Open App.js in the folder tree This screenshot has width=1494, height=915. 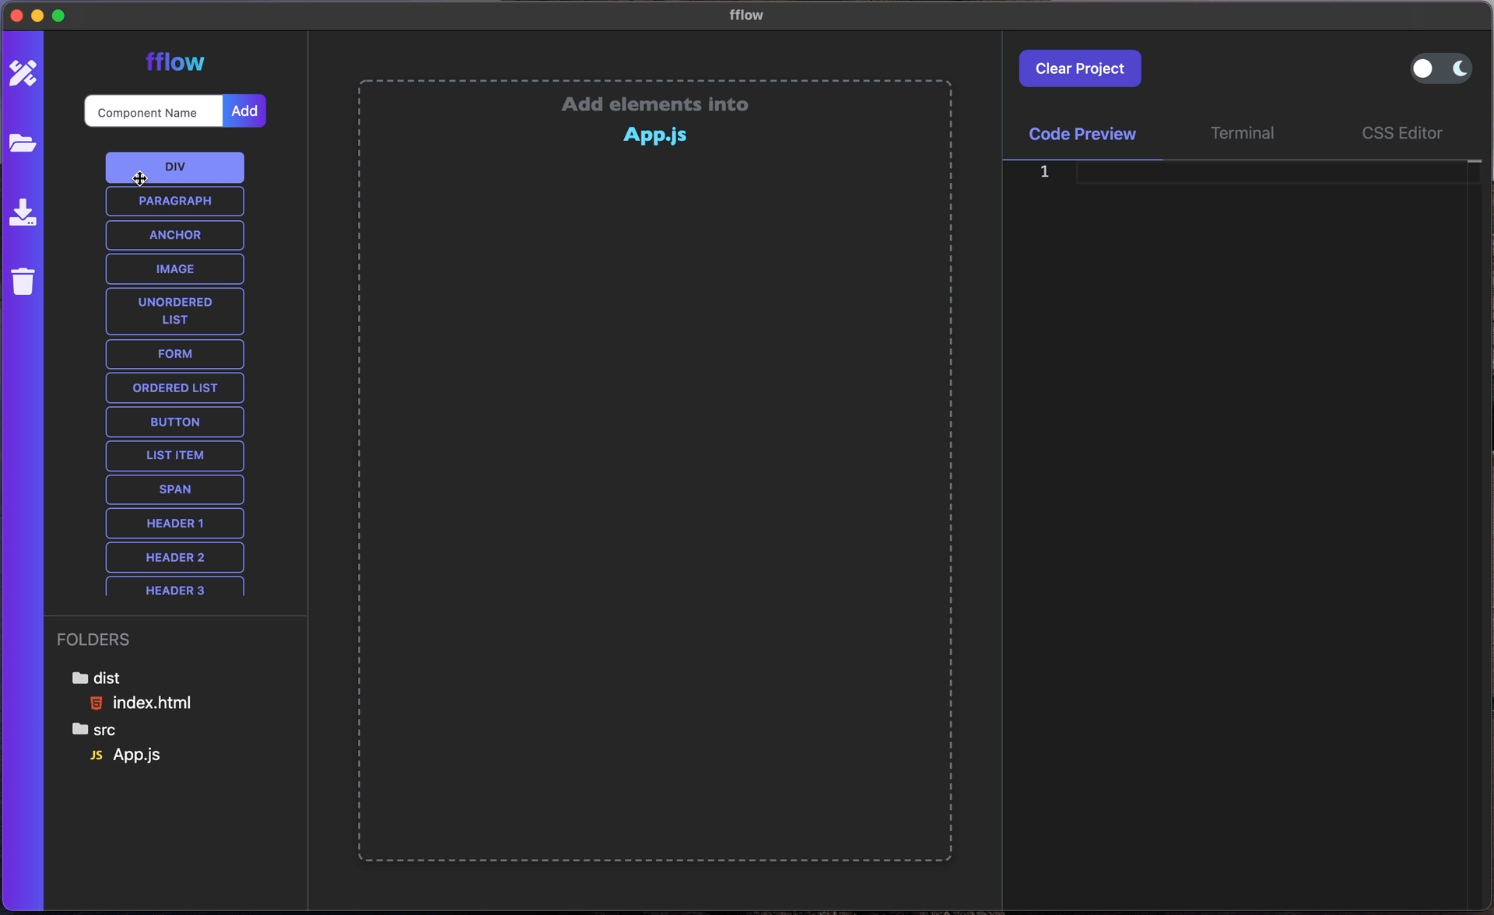click(136, 755)
